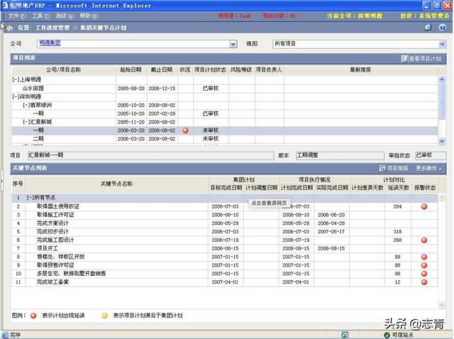This screenshot has height=339, width=454.
Task: Click red alarm dot for 取得预售许可证
Action: point(424,265)
